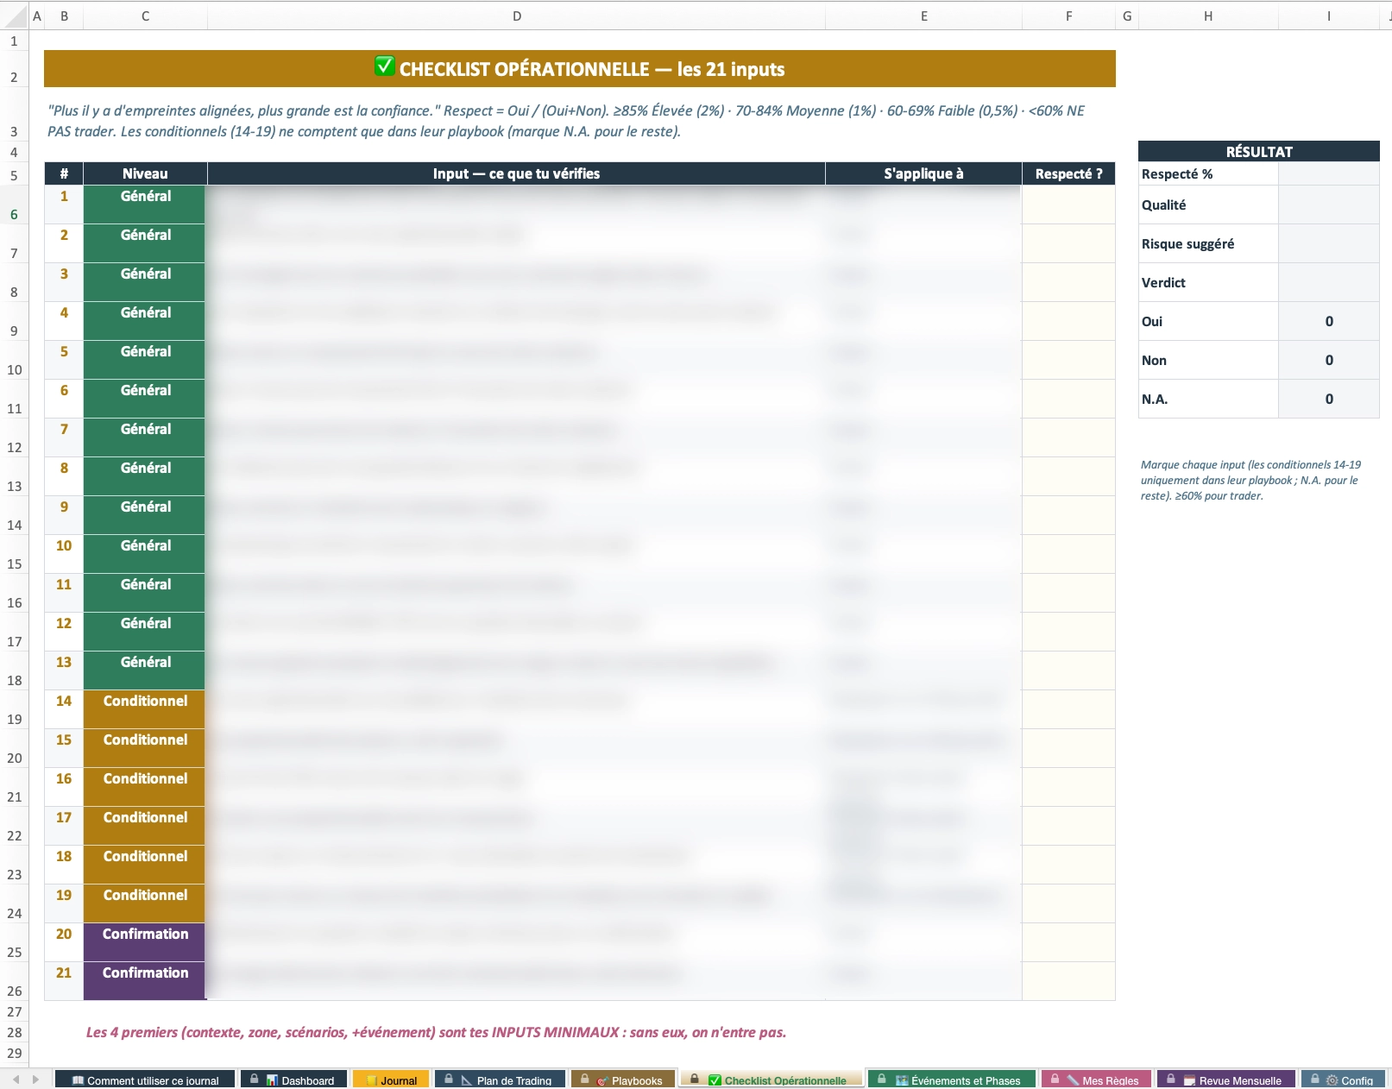The height and width of the screenshot is (1089, 1392).
Task: Select row 29 header
Action: [14, 1053]
